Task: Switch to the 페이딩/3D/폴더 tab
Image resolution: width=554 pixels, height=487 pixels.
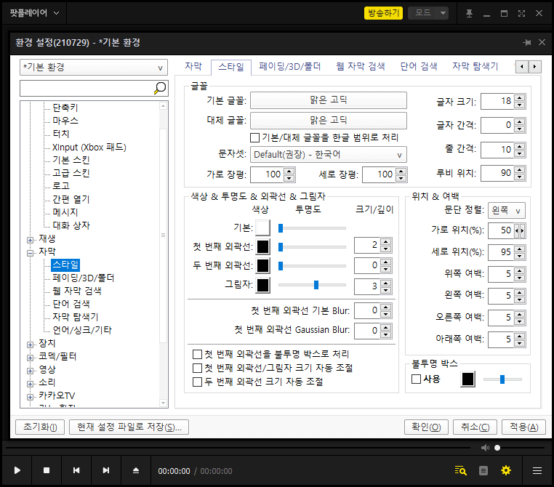Action: pyautogui.click(x=289, y=66)
